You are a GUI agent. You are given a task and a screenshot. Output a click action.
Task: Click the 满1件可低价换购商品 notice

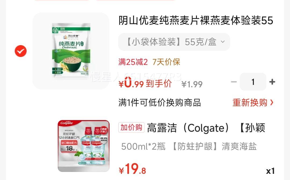pyautogui.click(x=160, y=103)
